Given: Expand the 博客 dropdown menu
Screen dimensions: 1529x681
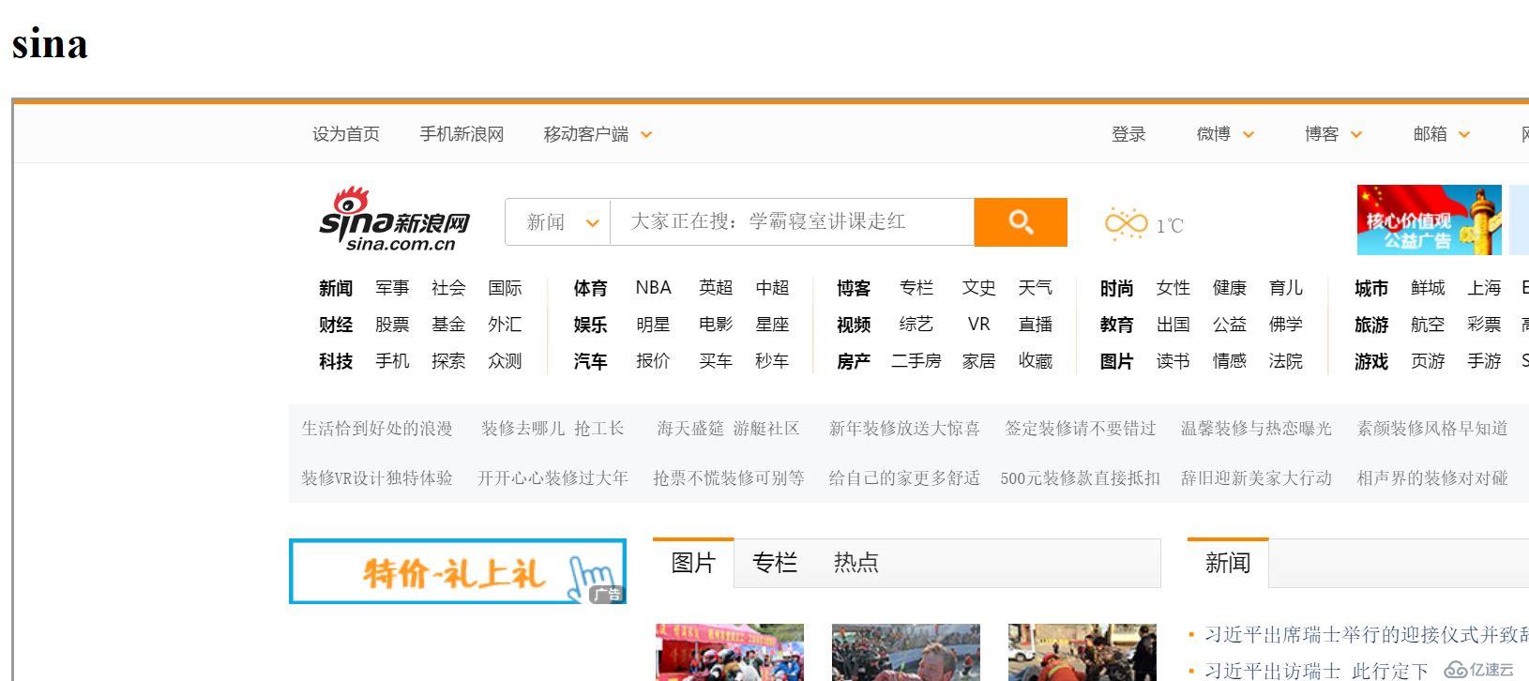Looking at the screenshot, I should [1333, 134].
